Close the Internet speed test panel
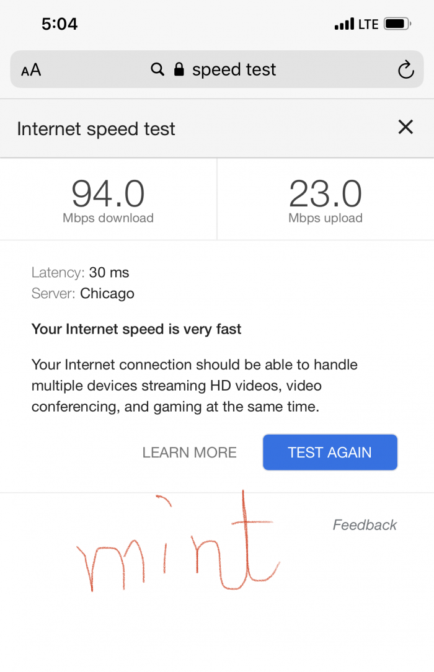Screen dimensions: 434x672 click(x=405, y=127)
